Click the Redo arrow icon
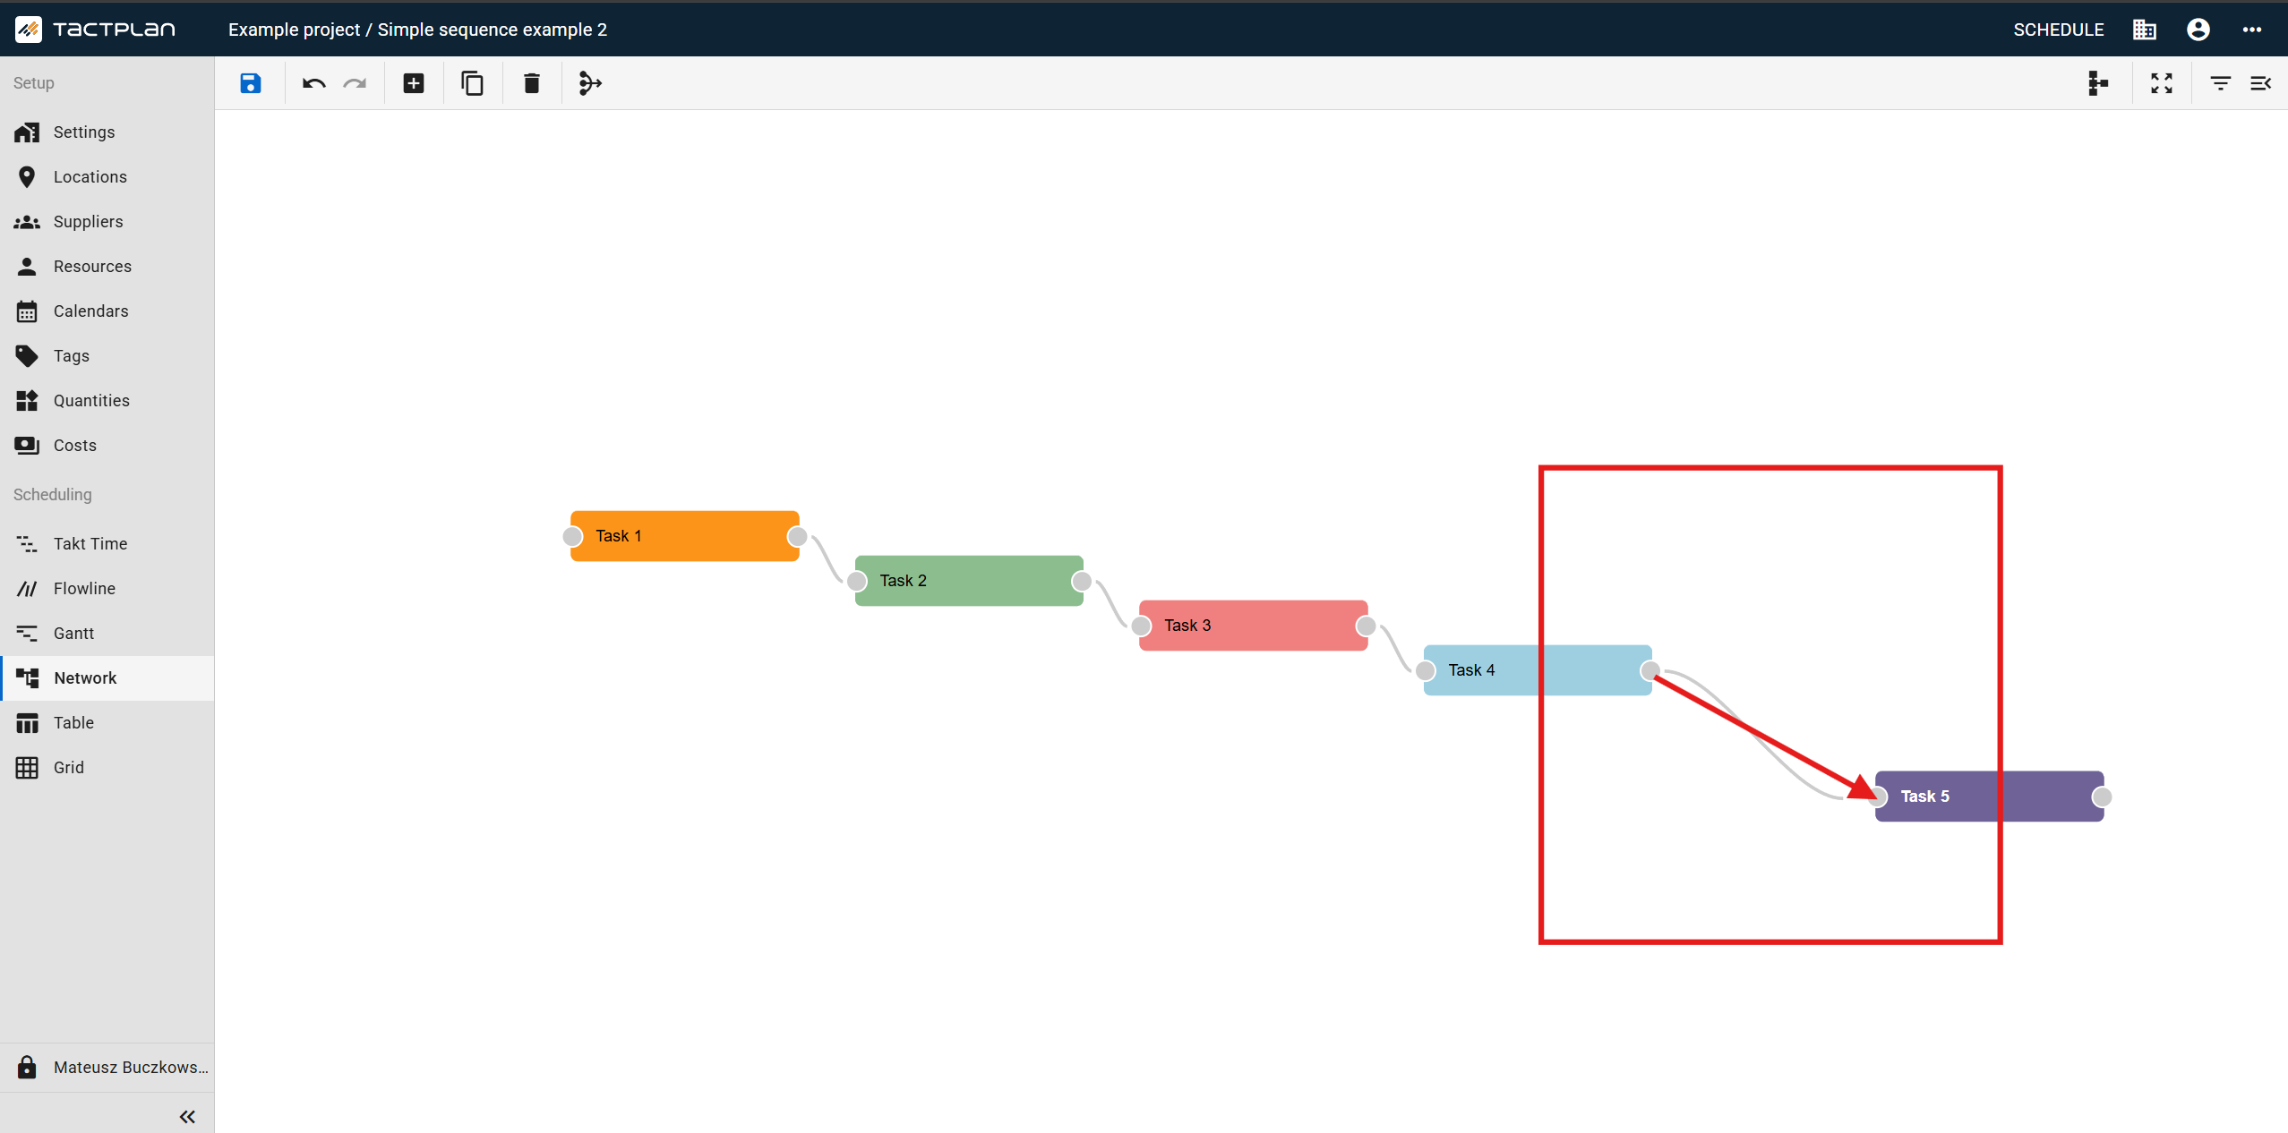This screenshot has height=1133, width=2288. click(356, 83)
